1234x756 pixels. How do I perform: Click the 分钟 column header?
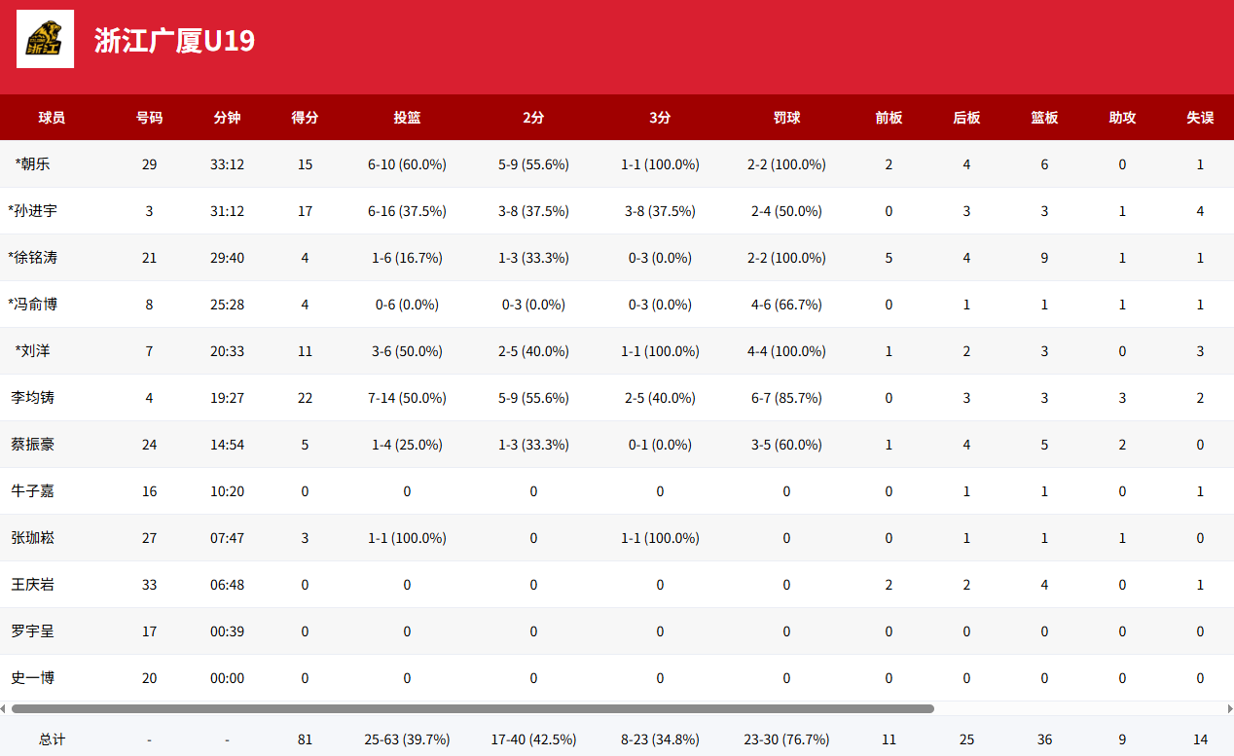point(227,118)
